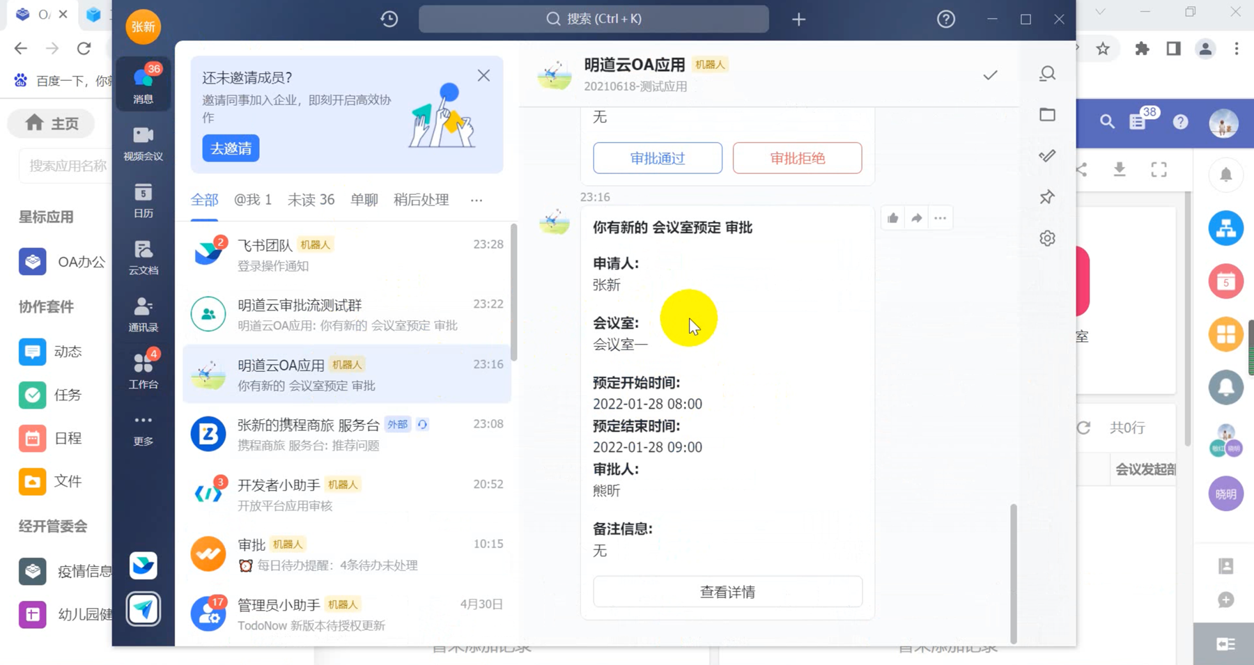Open the 消息 messages section in the Feishu sidebar
Screen dimensions: 1254x665
coord(144,84)
